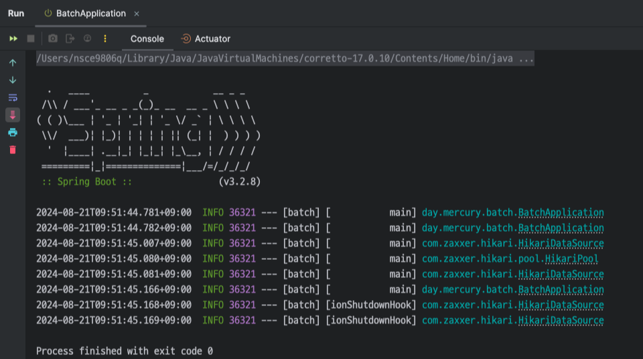
Task: Click the BatchApplication power icon in run tab
Action: (48, 13)
